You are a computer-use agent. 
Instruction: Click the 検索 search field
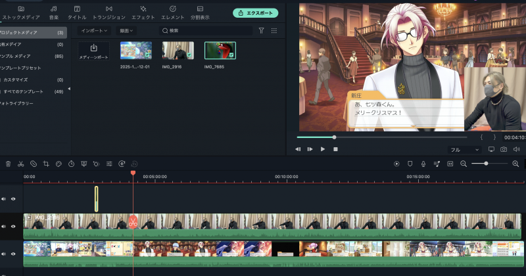tap(206, 30)
